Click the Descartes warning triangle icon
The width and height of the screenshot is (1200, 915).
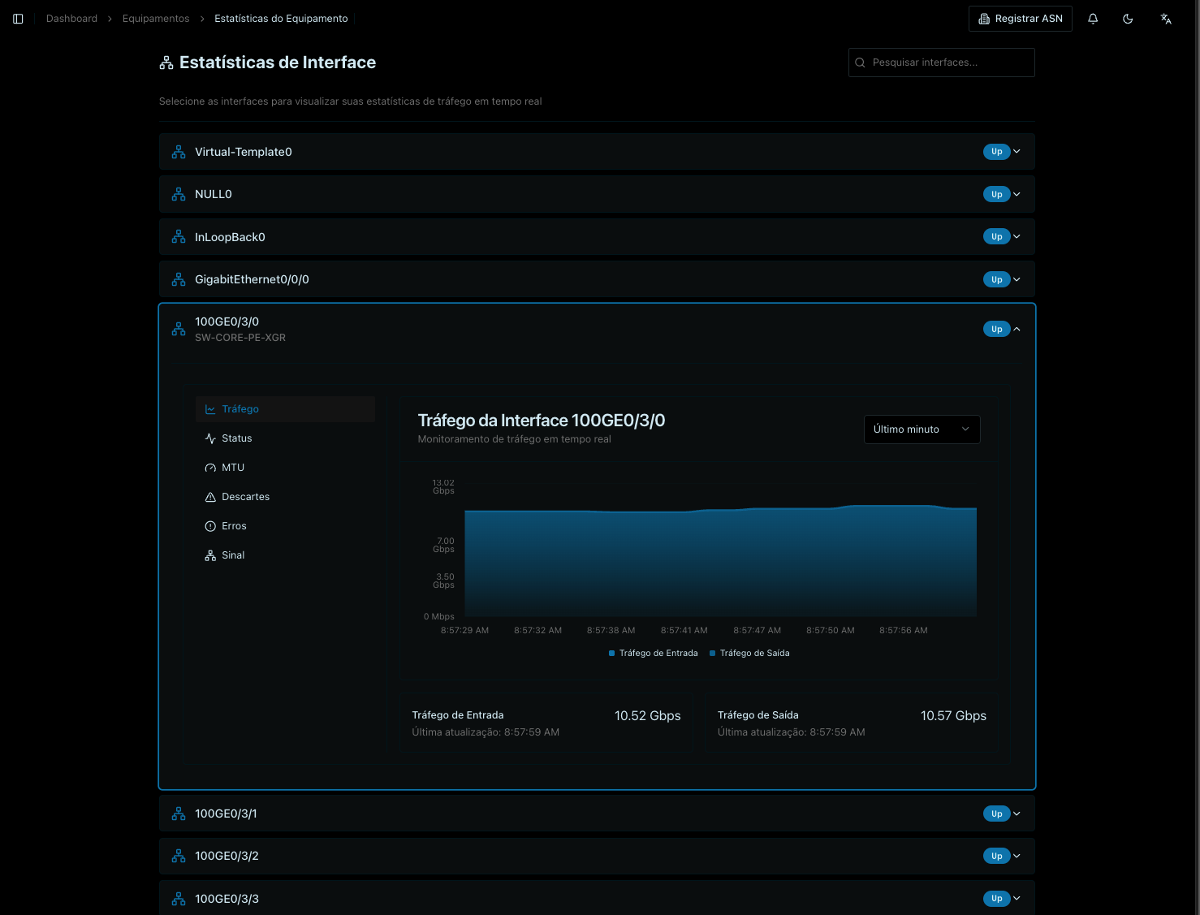click(x=210, y=496)
